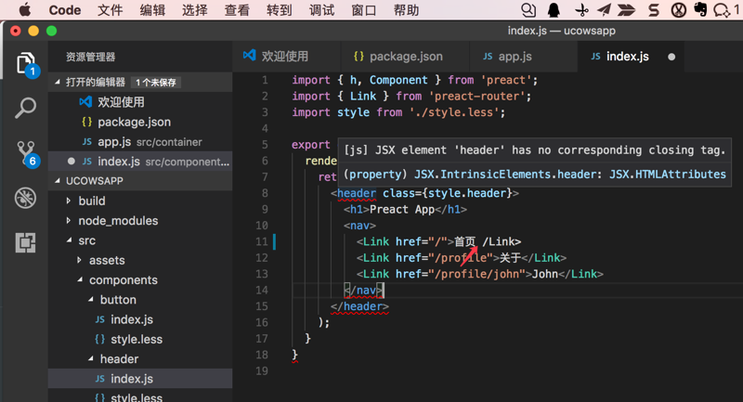
Task: Click the Apple menu icon
Action: coord(24,10)
